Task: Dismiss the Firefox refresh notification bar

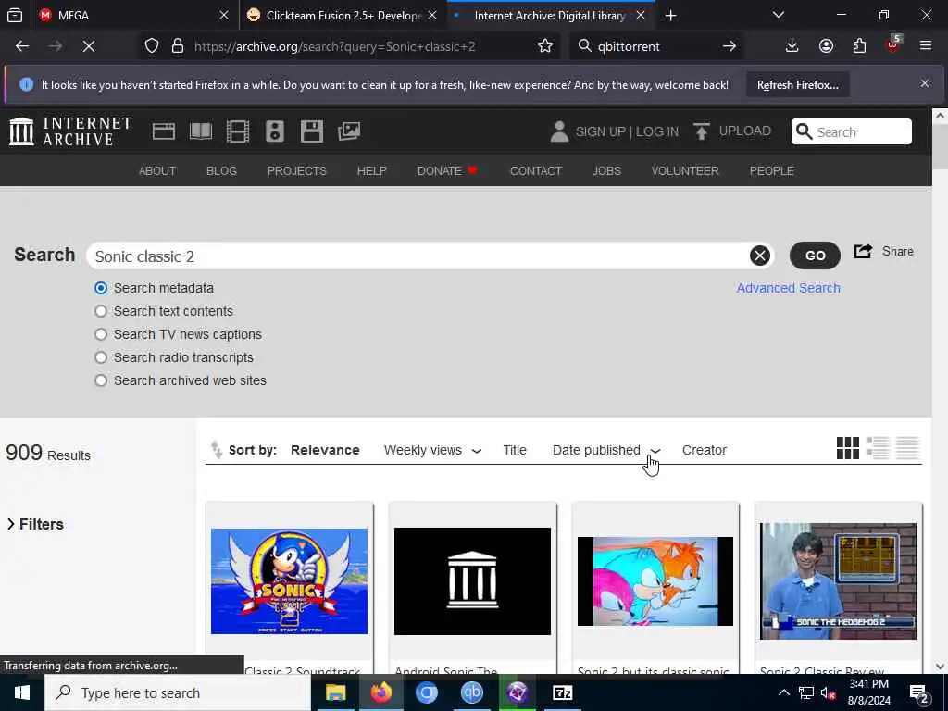Action: click(x=925, y=83)
